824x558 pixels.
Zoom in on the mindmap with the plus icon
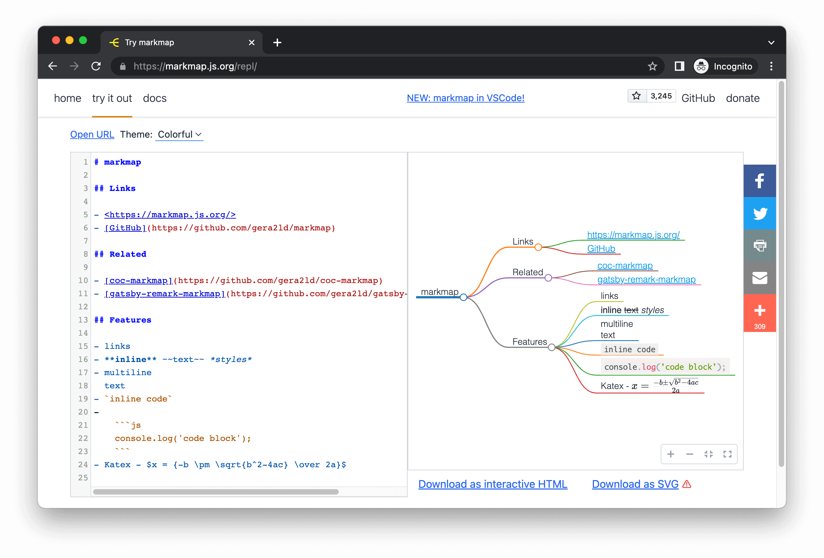(670, 454)
